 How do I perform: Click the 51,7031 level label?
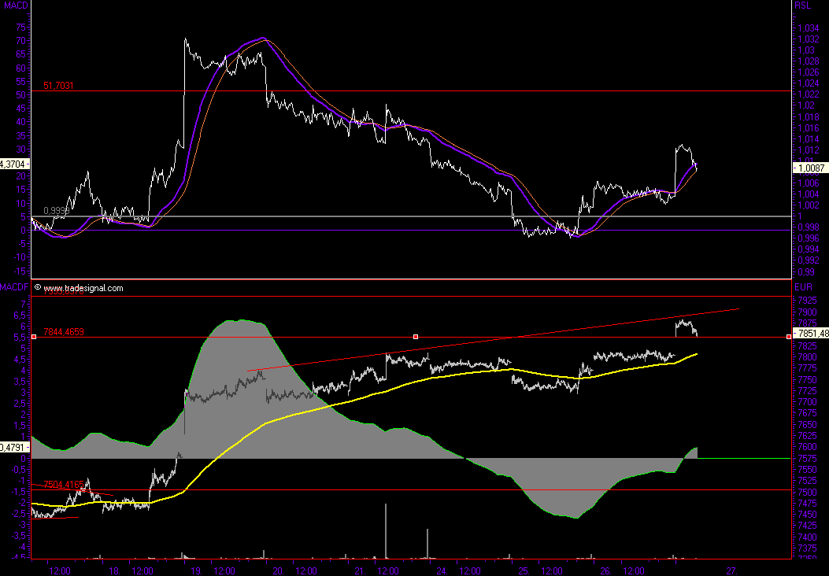(59, 85)
